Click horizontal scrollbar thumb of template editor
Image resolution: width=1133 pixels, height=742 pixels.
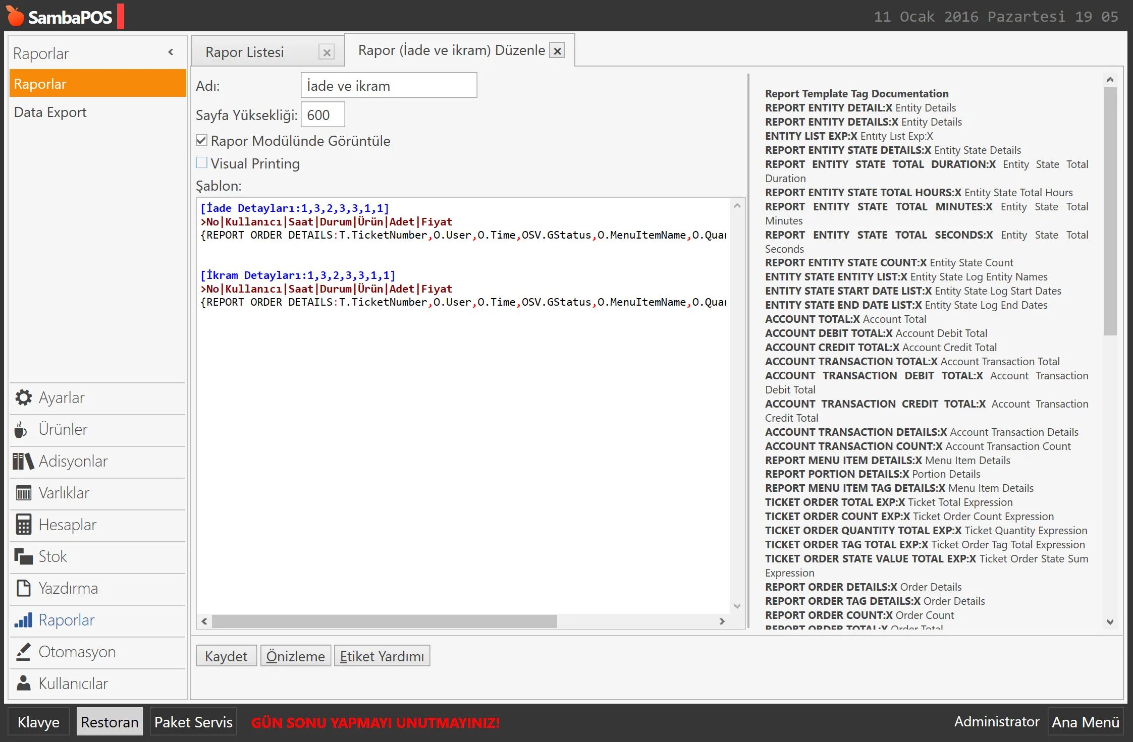385,621
